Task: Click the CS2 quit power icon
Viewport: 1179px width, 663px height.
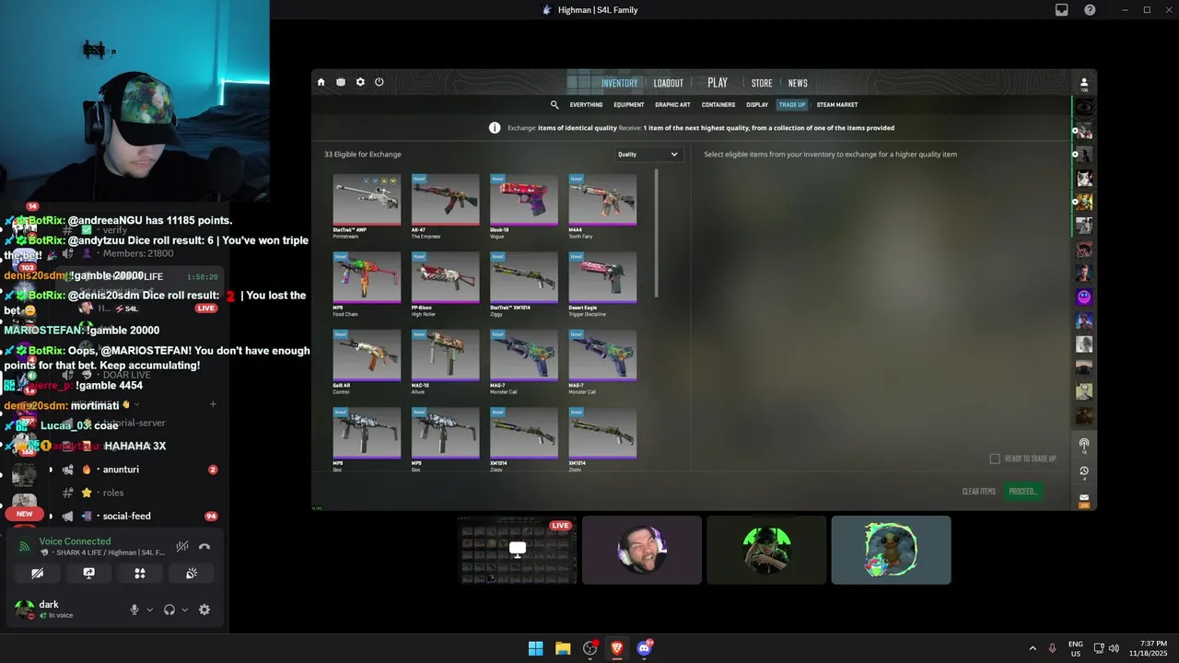Action: tap(379, 82)
